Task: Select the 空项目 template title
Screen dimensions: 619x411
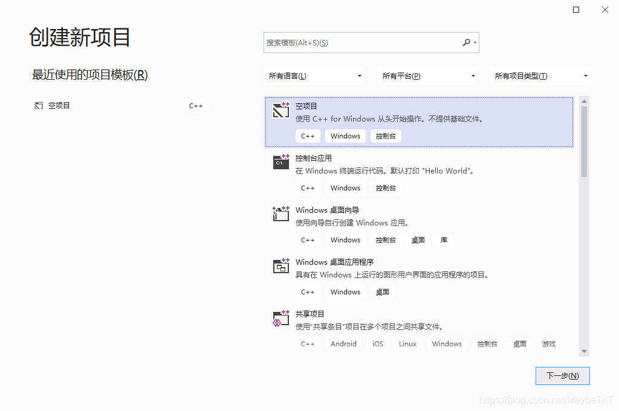Action: pos(306,106)
